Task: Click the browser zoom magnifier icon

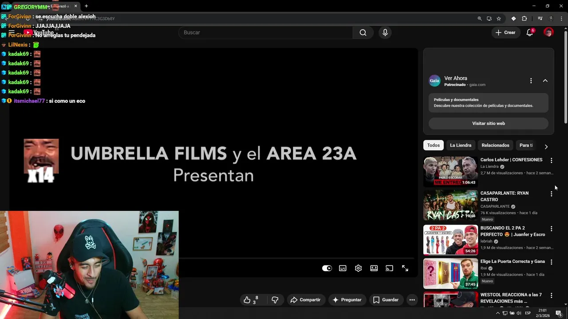Action: click(x=479, y=19)
